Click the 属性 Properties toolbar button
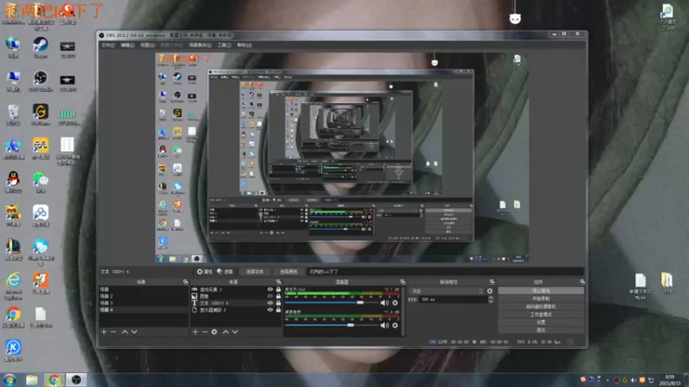 click(x=205, y=272)
